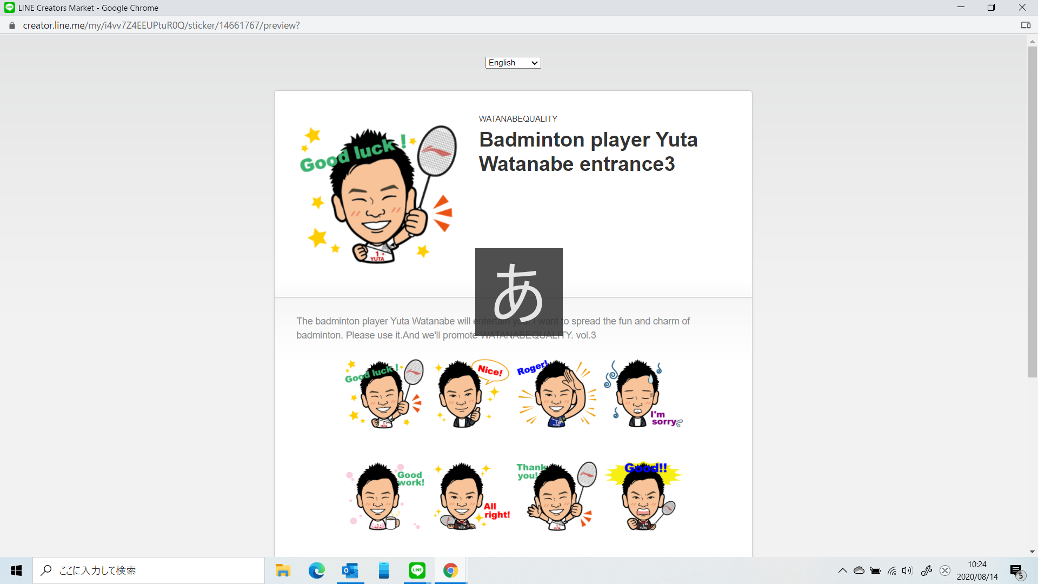This screenshot has height=584, width=1038.
Task: Open the volume control in system tray
Action: tap(907, 570)
